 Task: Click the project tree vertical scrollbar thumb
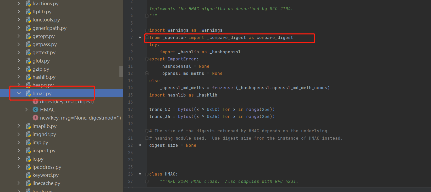click(121, 71)
